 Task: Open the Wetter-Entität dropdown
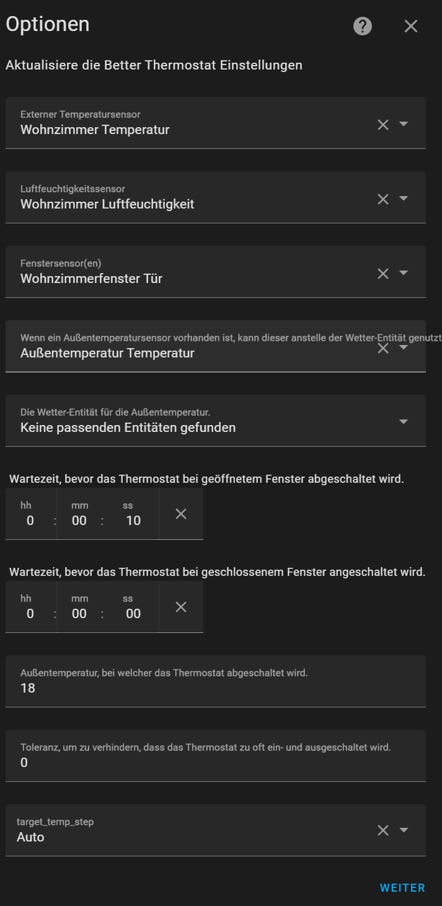coord(404,422)
